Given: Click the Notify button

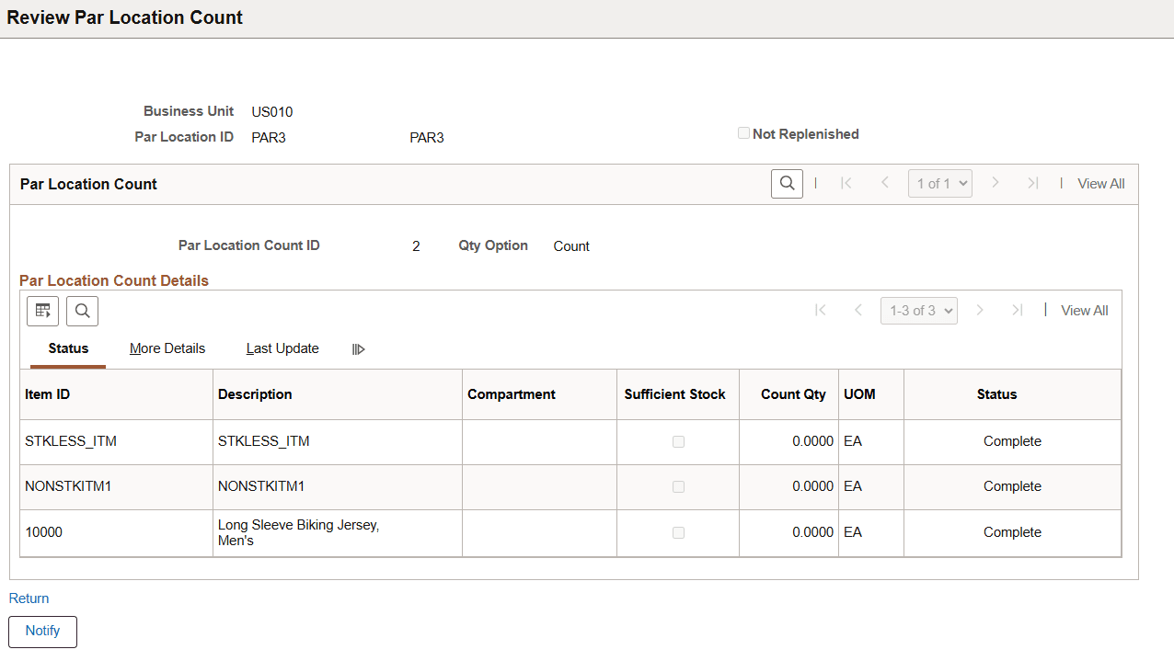Looking at the screenshot, I should [x=42, y=632].
